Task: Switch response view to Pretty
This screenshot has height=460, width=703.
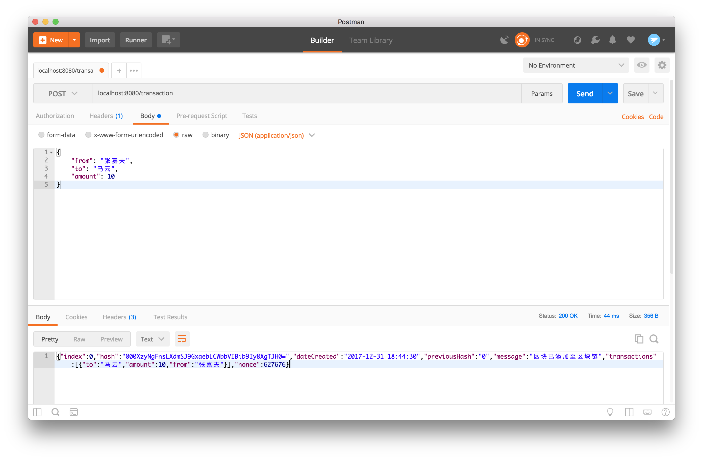Action: (50, 339)
